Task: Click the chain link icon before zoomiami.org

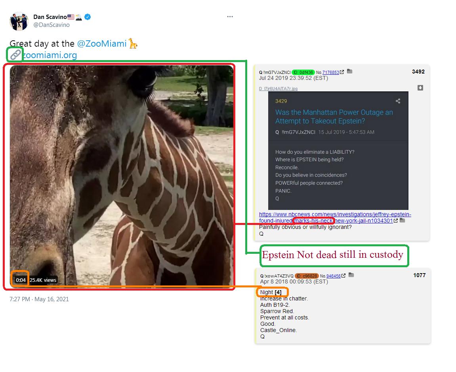Action: point(15,54)
